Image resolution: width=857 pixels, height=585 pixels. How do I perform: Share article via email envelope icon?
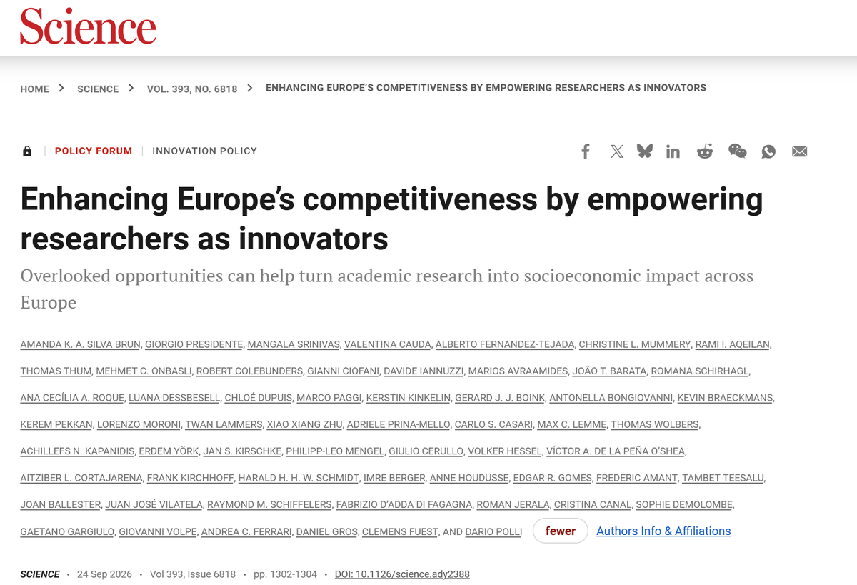[800, 151]
